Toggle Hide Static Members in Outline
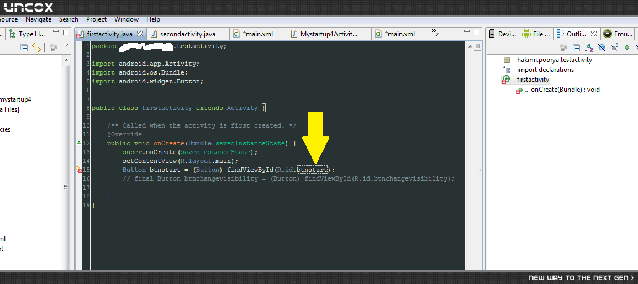Image resolution: width=638 pixels, height=284 pixels. coord(614,47)
